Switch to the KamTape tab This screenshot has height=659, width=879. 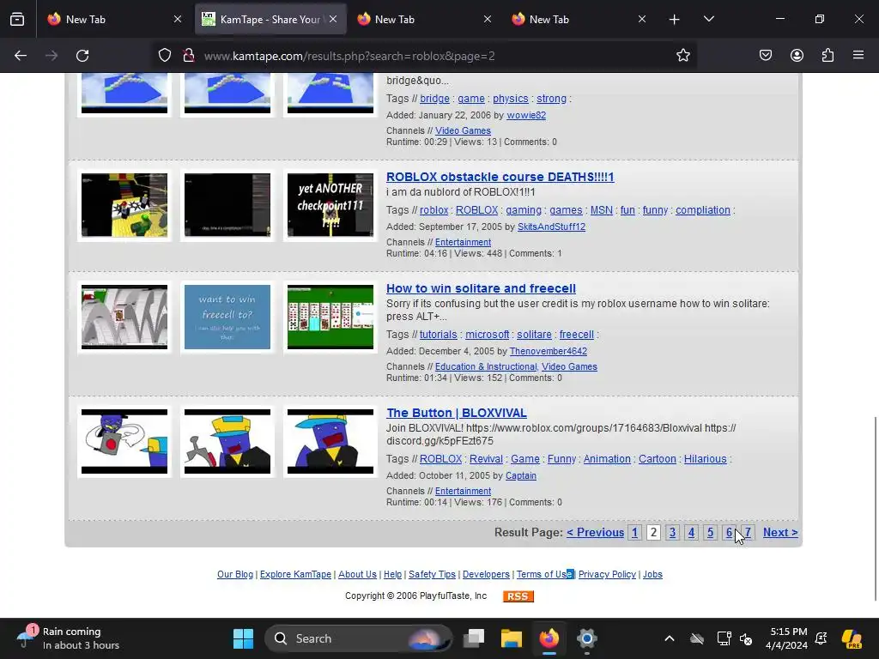[x=270, y=19]
